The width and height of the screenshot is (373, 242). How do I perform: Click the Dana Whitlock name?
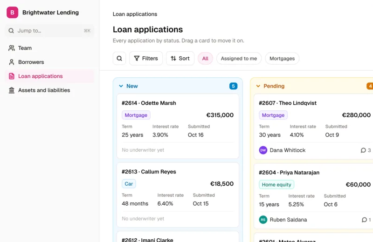coord(288,150)
